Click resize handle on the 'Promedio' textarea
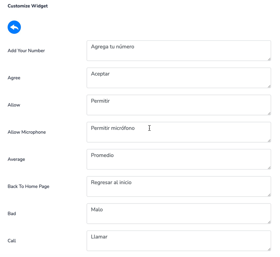This screenshot has height=257, width=280. click(x=269, y=168)
